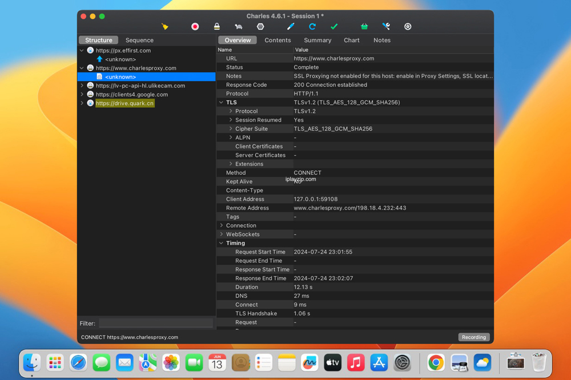Switch to Sequence view

[139, 40]
